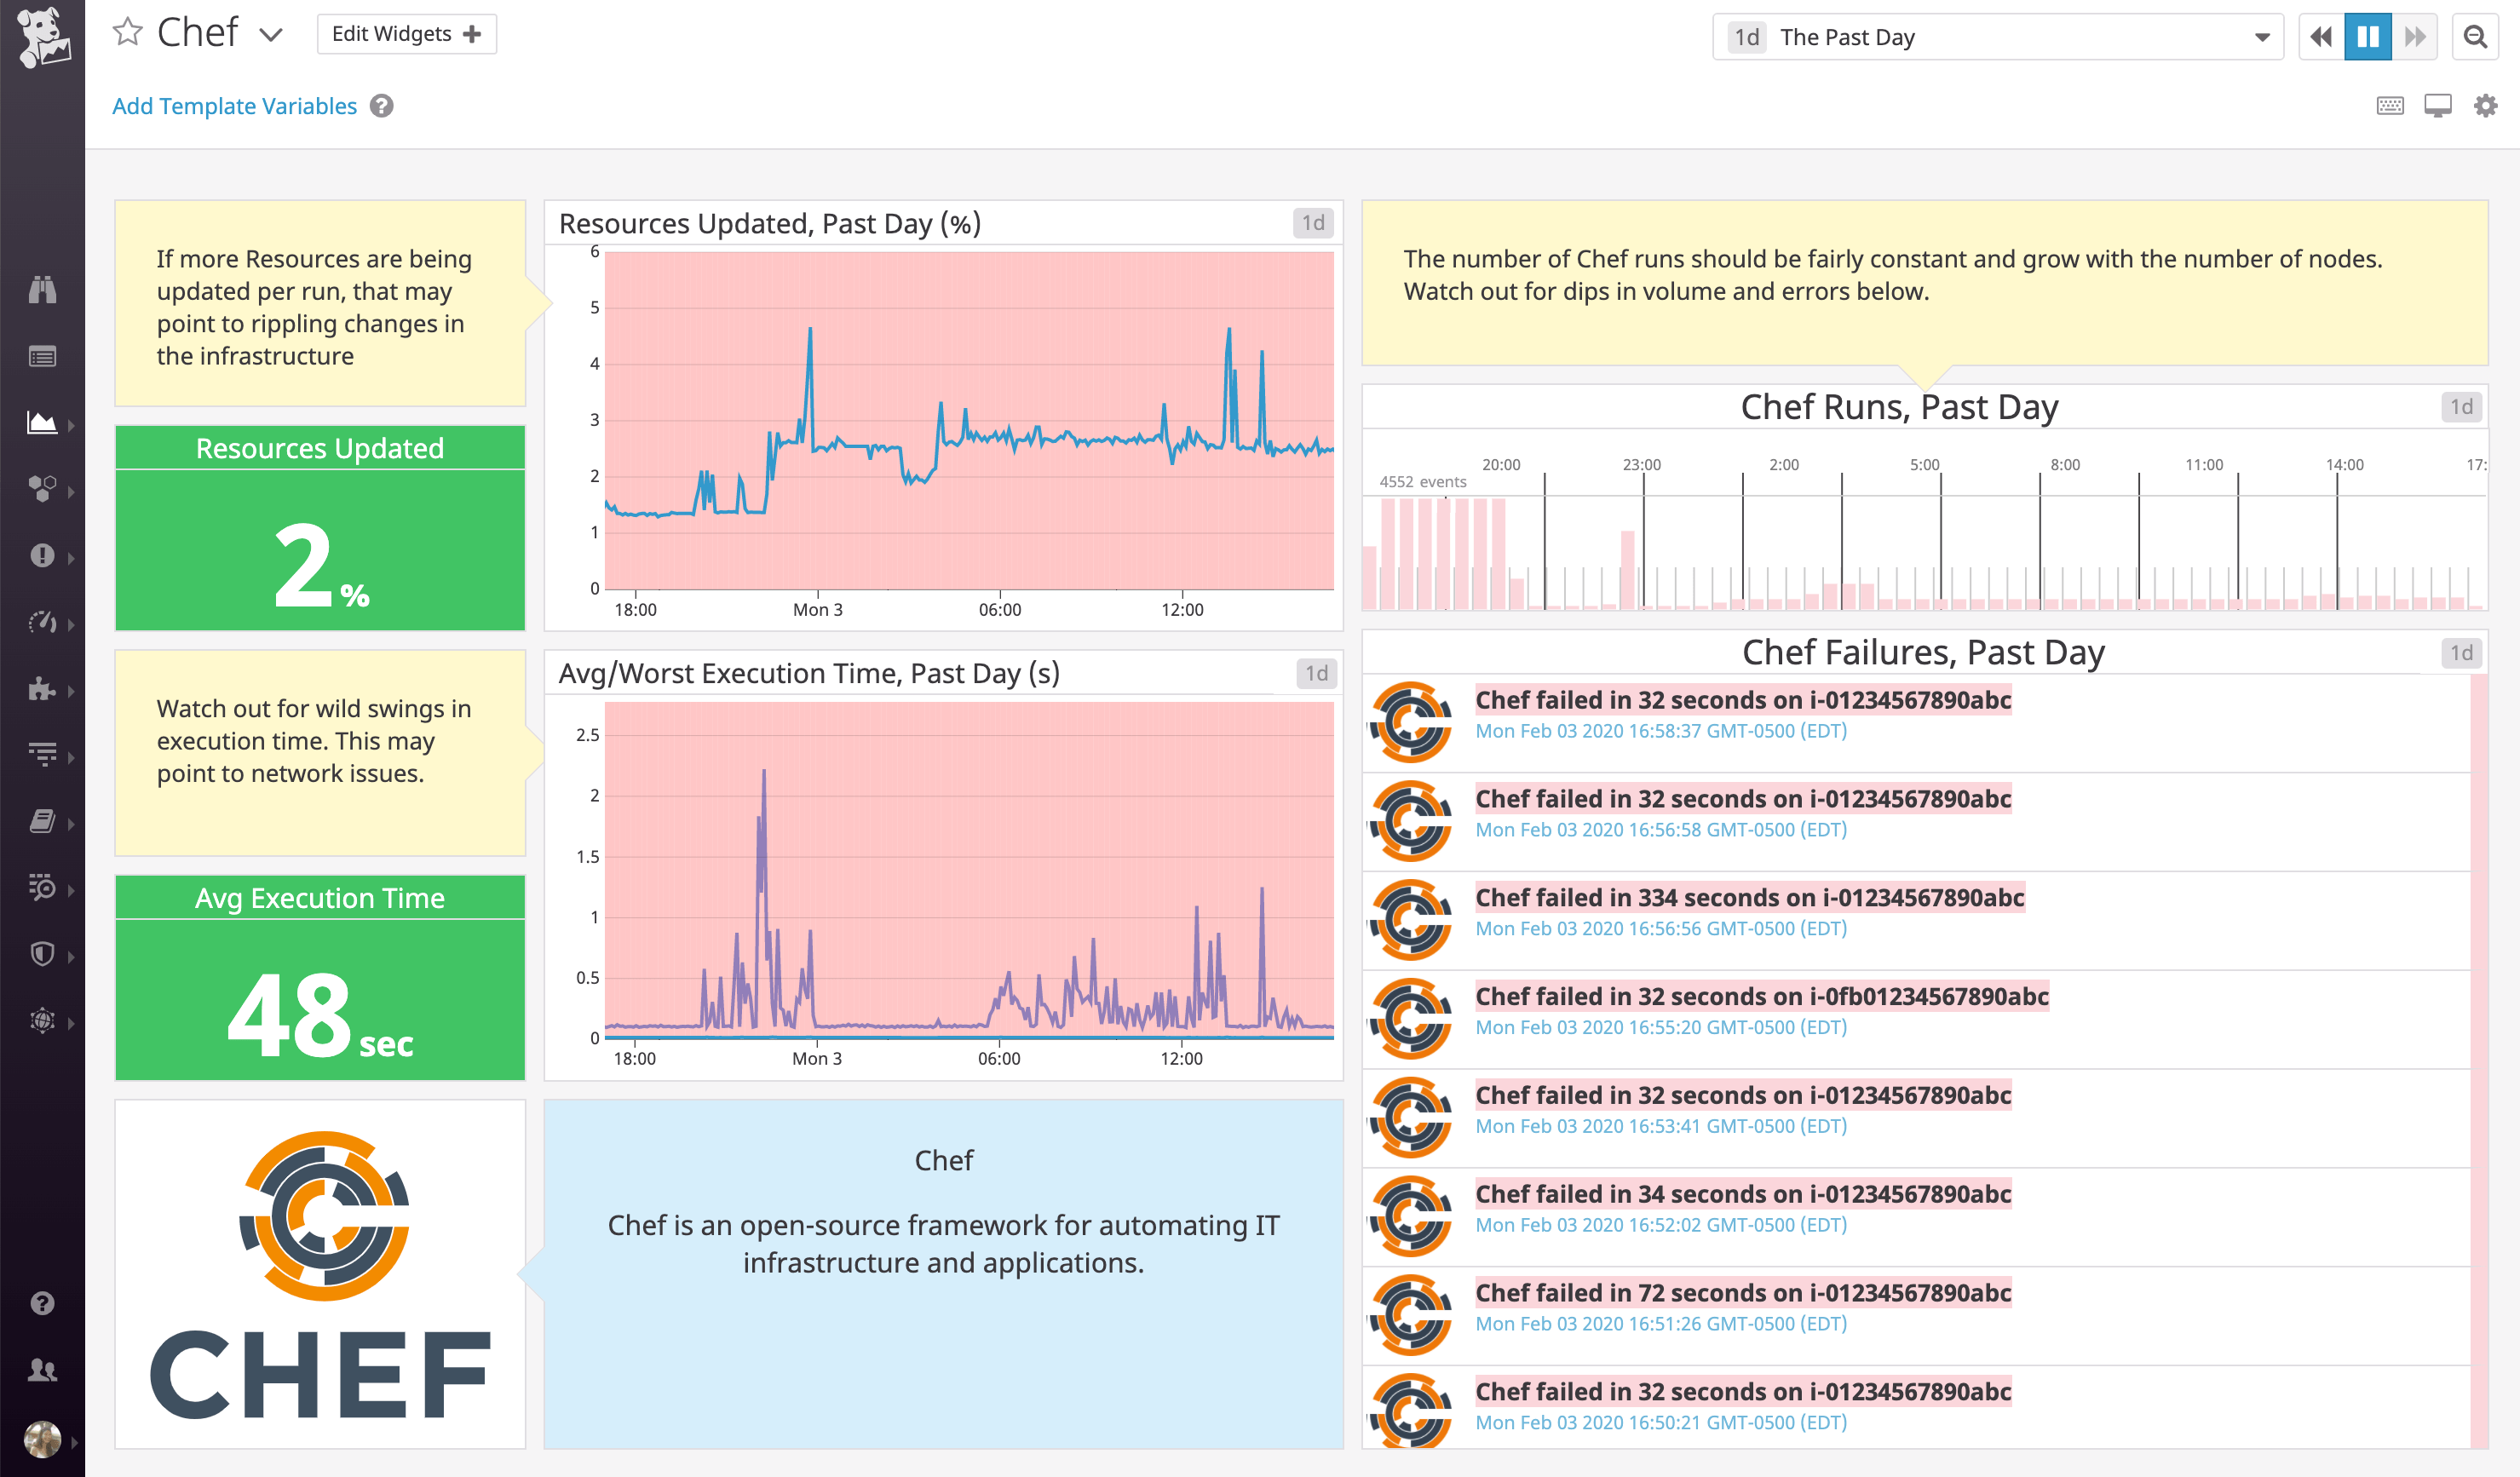Screen dimensions: 2520x1477
Task: Star the Chef dashboard as favorite
Action: pos(128,33)
